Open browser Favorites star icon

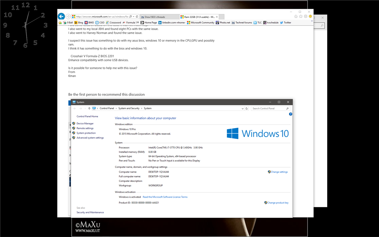pyautogui.click(x=301, y=16)
